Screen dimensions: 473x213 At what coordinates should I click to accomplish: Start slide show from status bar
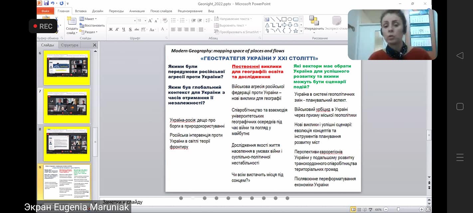[x=371, y=209]
